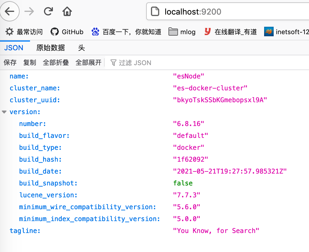309x252 pixels.
Task: Select the number key
Action: 32,124
